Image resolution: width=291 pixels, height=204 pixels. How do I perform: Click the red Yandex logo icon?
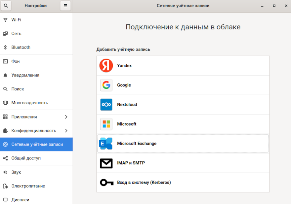pos(106,66)
